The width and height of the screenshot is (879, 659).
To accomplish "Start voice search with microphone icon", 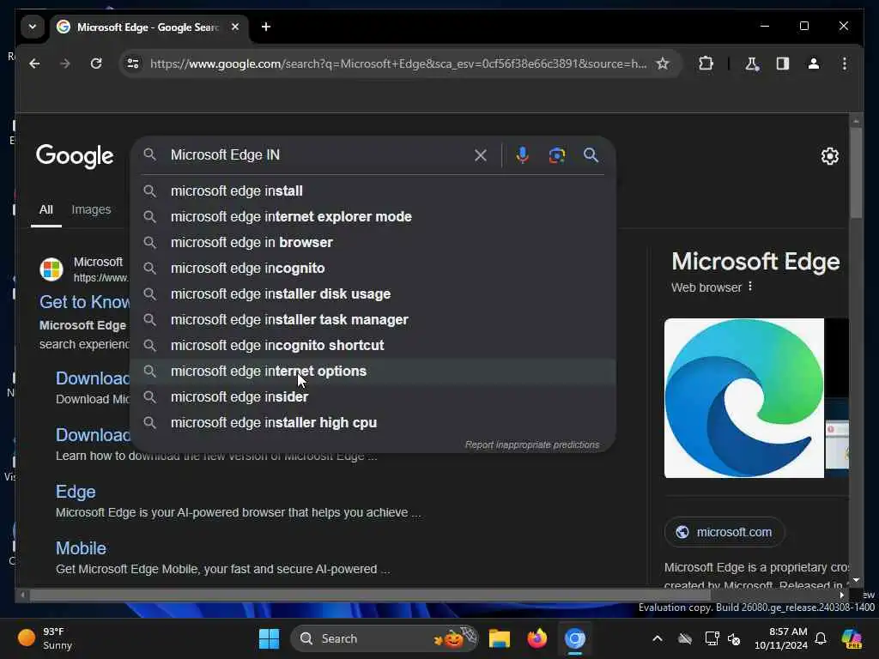I will point(523,155).
